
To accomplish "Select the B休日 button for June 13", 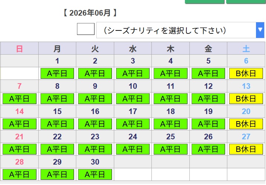I will click(x=246, y=99).
